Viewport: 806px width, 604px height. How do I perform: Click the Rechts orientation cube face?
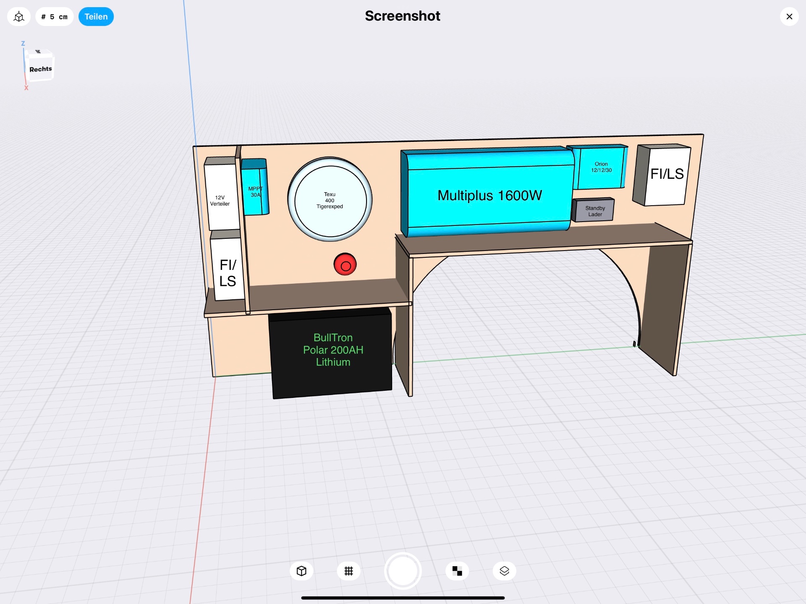[40, 69]
